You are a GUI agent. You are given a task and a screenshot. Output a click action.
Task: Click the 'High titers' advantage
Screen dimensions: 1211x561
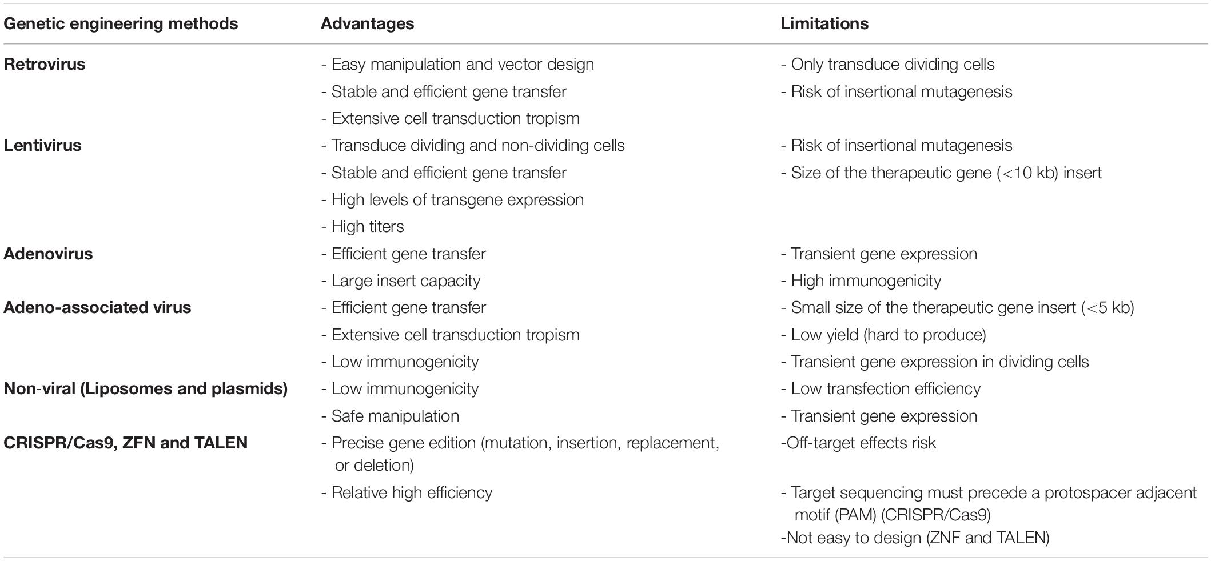pos(367,226)
